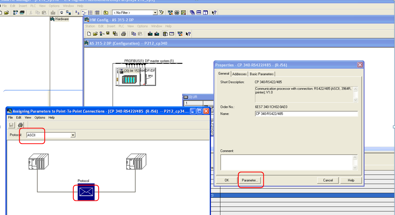Click Cascade windows icon in SIMATIC Manager

[192, 13]
